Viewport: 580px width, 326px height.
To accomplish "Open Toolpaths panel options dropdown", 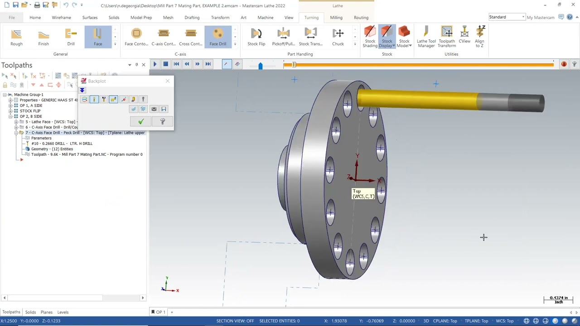I will (130, 65).
